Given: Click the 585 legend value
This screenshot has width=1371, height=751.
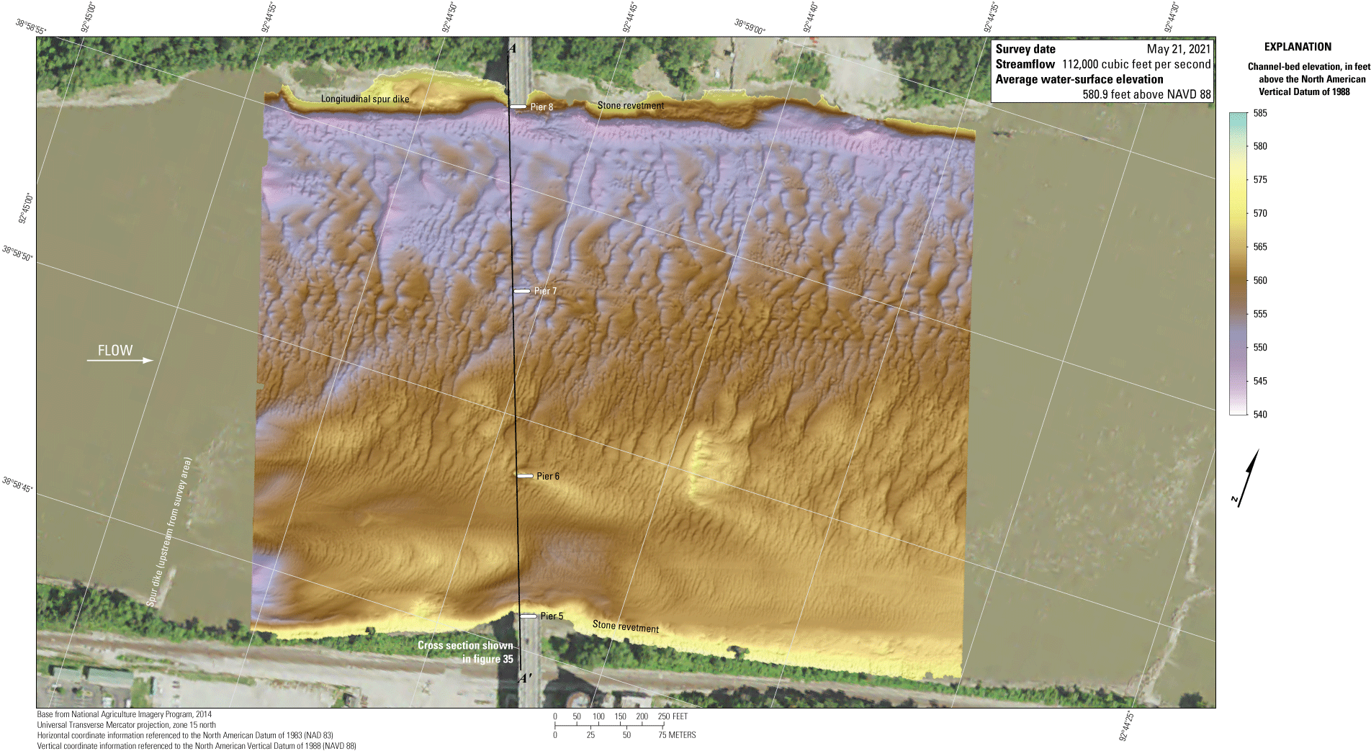Looking at the screenshot, I should [x=1259, y=113].
